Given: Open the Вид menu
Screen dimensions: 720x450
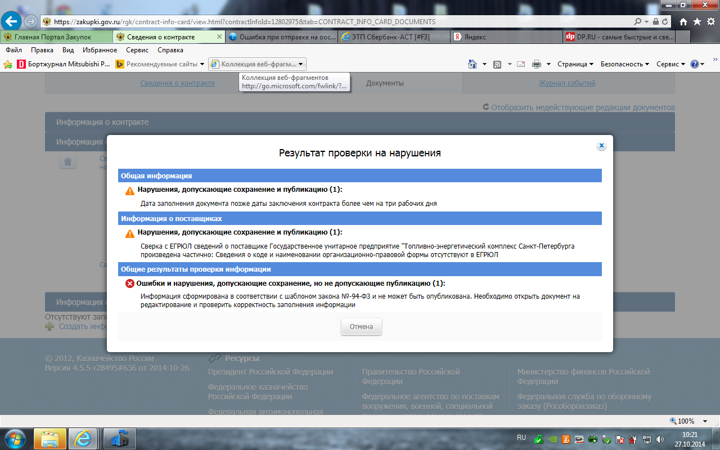Looking at the screenshot, I should click(x=68, y=50).
